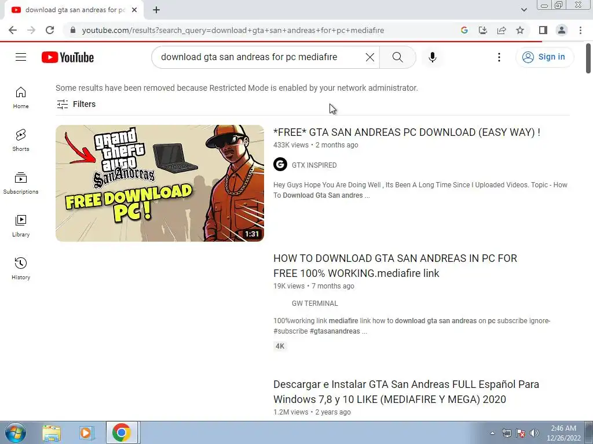Open History in sidebar

21,268
